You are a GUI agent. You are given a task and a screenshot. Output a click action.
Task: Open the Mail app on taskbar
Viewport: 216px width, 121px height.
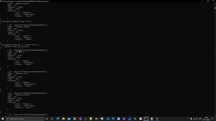69,119
